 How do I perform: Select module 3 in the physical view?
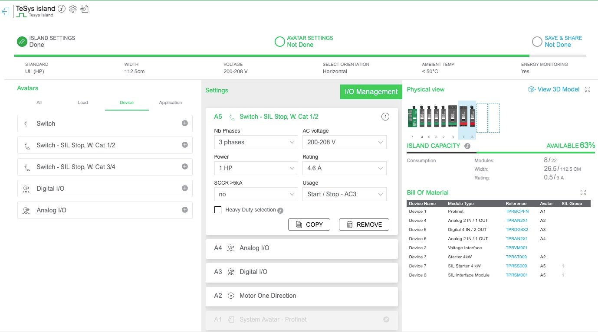[x=452, y=116]
